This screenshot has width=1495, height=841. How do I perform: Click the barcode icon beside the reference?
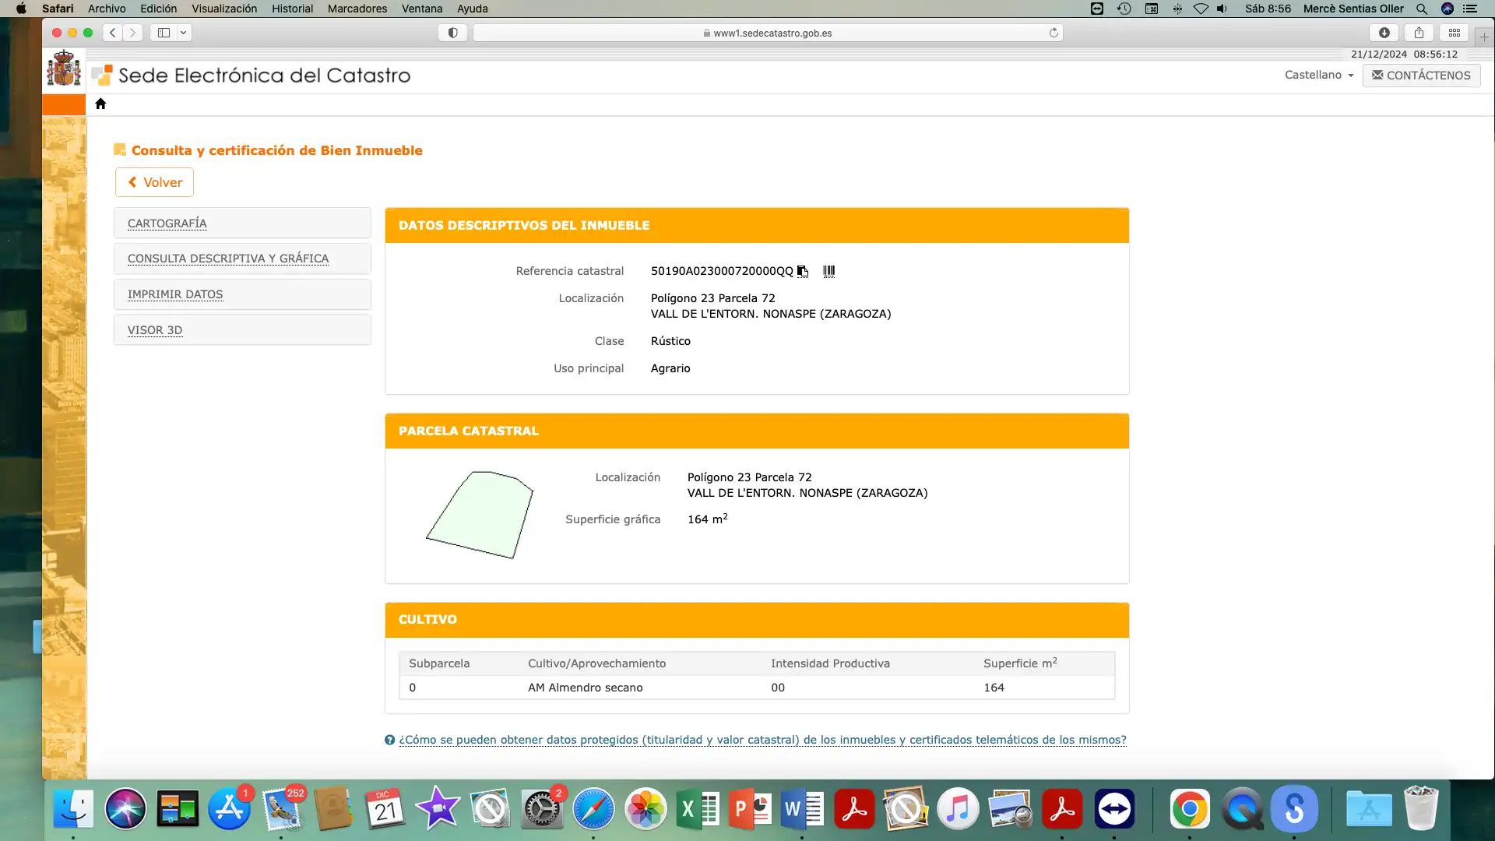[828, 271]
